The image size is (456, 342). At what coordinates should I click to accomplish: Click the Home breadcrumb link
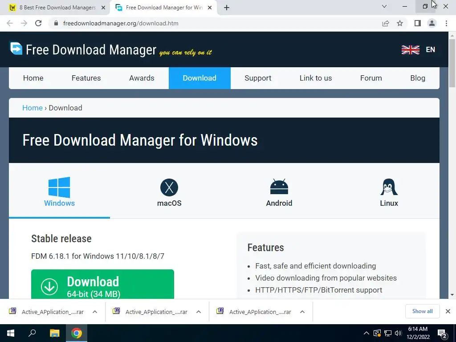point(32,108)
